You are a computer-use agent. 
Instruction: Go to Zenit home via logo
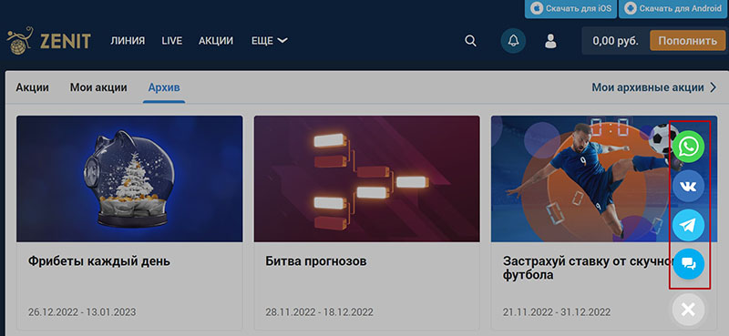click(49, 41)
